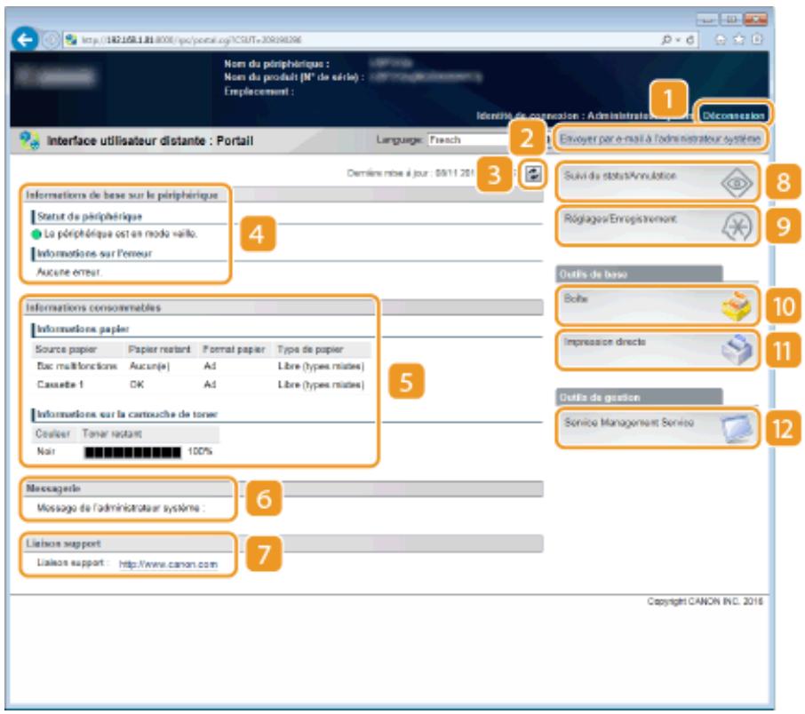Click the Remote UI portal logo icon

(x=29, y=140)
